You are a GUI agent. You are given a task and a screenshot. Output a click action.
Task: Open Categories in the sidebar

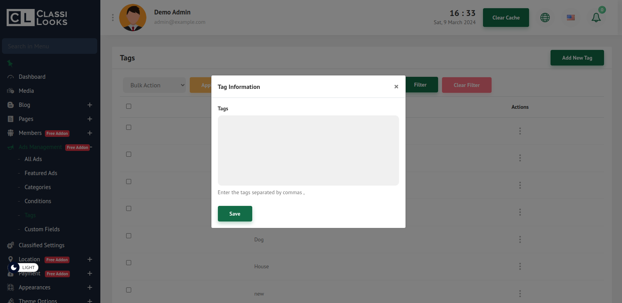click(37, 187)
